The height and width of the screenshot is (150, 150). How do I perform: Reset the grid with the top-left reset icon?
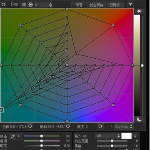coord(3,5)
